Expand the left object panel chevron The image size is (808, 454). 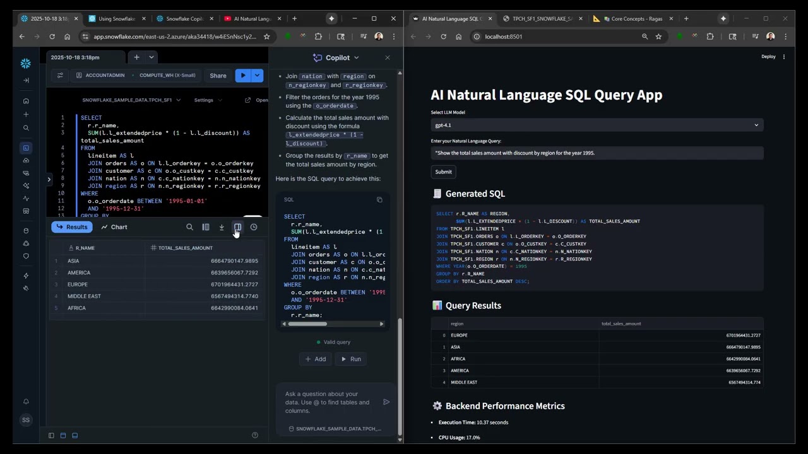(49, 180)
